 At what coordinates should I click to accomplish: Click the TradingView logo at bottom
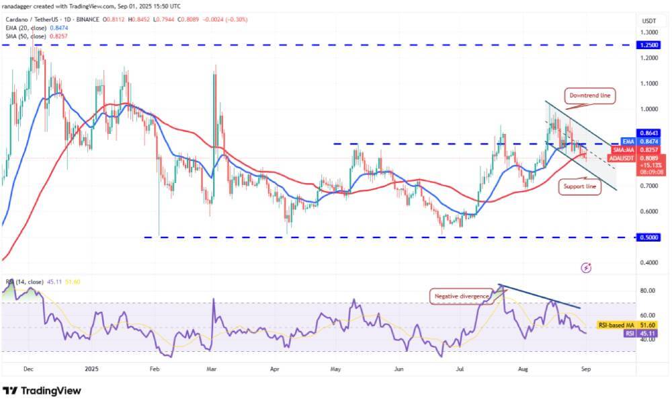pyautogui.click(x=42, y=391)
